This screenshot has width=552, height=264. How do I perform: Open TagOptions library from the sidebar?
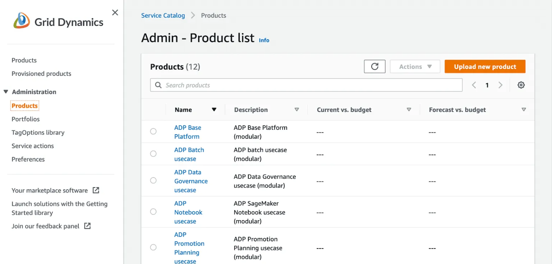[x=38, y=132]
